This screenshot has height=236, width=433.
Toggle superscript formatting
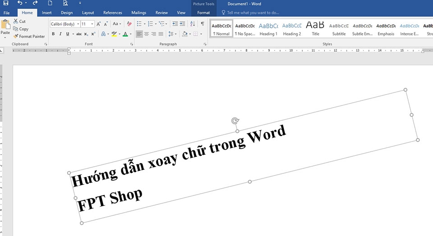pos(93,34)
